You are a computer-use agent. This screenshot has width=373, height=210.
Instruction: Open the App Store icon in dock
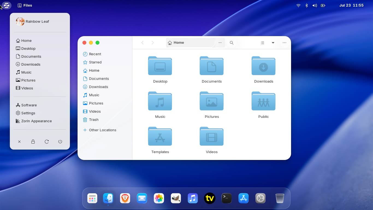coord(244,198)
